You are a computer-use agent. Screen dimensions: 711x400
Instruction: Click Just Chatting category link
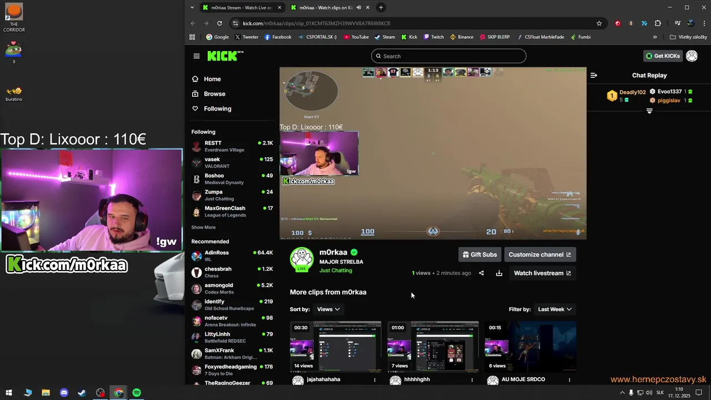336,271
